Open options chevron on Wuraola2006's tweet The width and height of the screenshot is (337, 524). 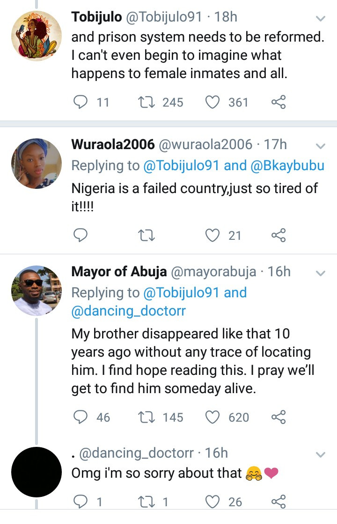tap(321, 146)
